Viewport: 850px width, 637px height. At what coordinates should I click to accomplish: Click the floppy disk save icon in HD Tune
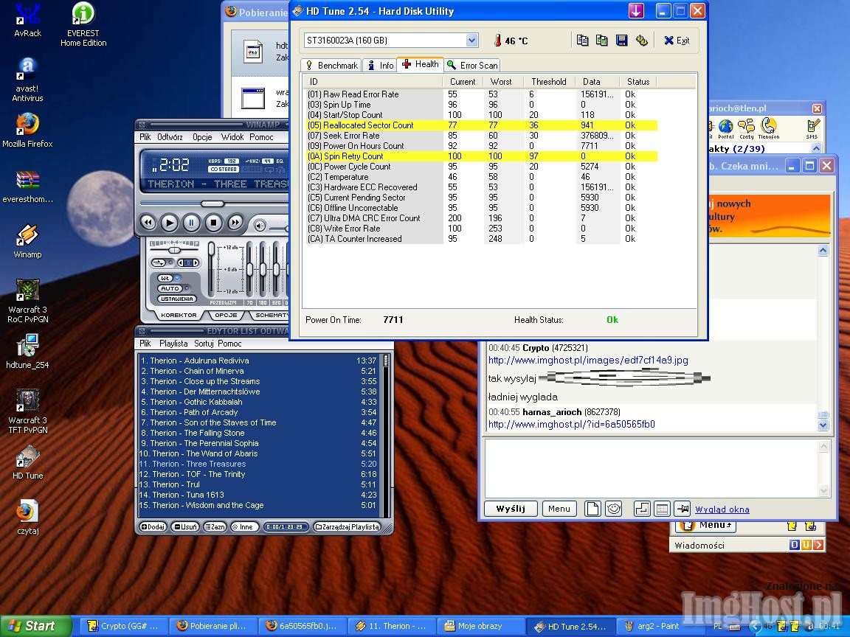pos(622,40)
